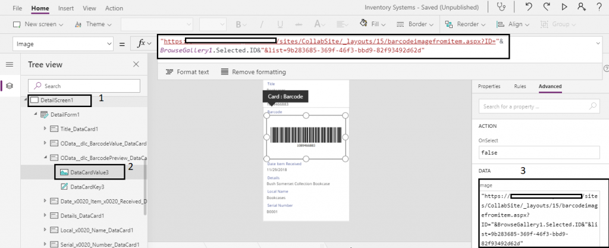Redo the last action

click(547, 7)
